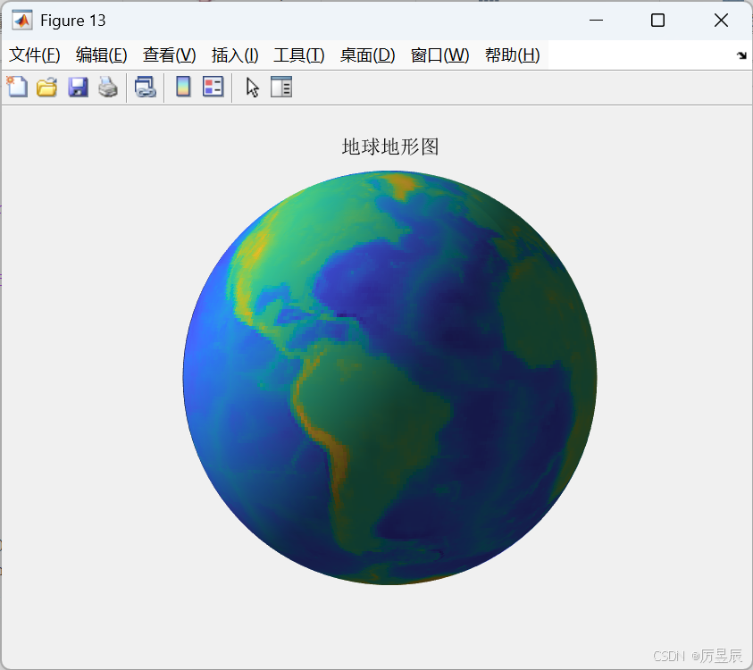Open the 窗口(W) menu
This screenshot has height=670, width=753.
[x=439, y=55]
